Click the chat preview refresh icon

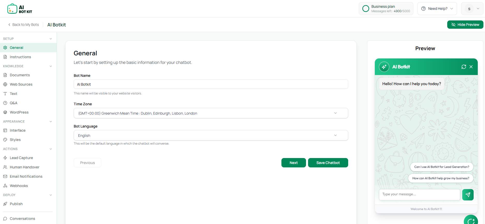click(464, 67)
